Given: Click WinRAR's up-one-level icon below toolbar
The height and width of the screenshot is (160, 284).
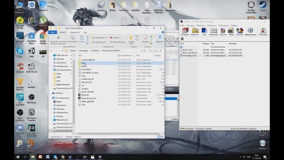Looking at the screenshot, I should pyautogui.click(x=182, y=39).
